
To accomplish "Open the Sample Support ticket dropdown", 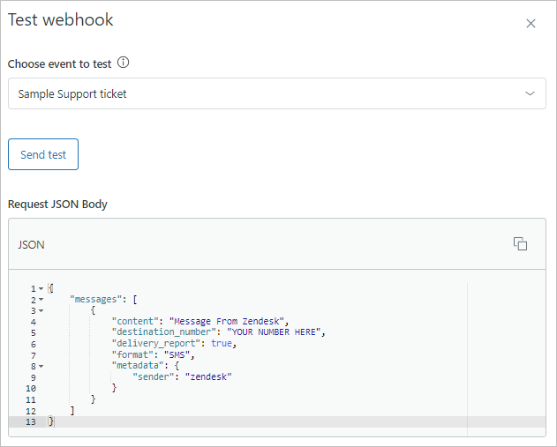I will pos(277,93).
